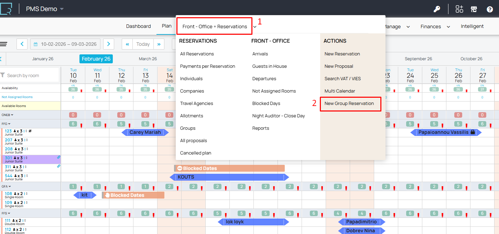499x234 pixels.
Task: Select New Group Reservation action
Action: (349, 104)
